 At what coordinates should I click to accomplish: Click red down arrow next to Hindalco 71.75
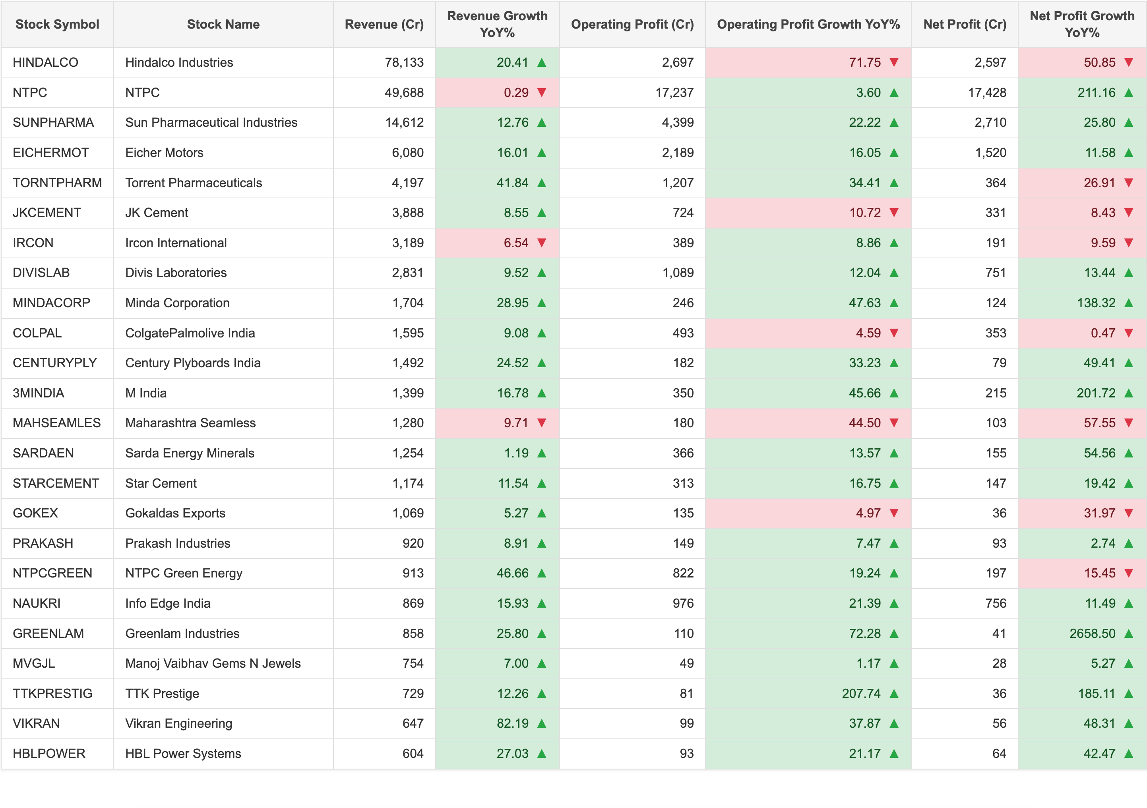coord(894,62)
